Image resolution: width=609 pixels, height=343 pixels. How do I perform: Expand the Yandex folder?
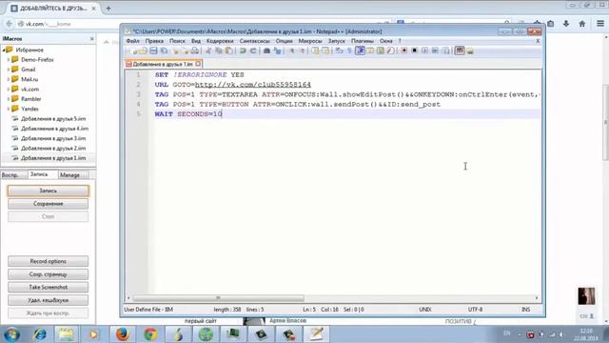(9, 109)
